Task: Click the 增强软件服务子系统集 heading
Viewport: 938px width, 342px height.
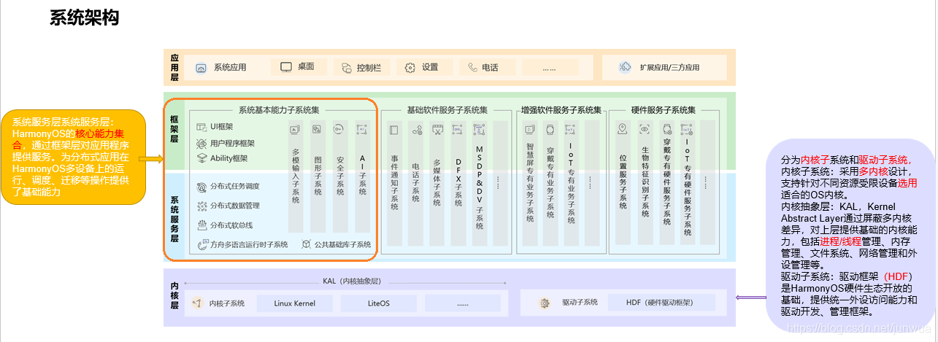Action: (x=561, y=110)
